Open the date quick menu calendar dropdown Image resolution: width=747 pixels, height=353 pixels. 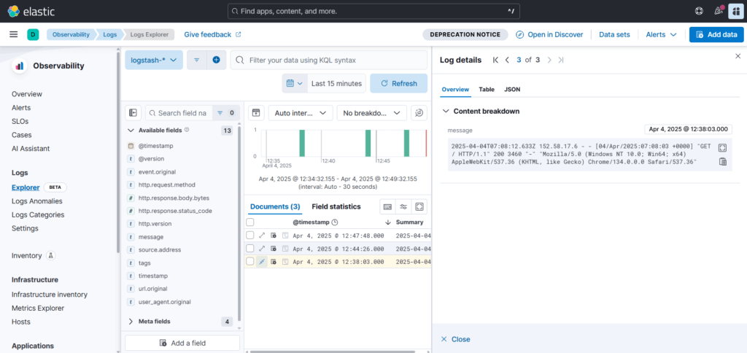295,83
